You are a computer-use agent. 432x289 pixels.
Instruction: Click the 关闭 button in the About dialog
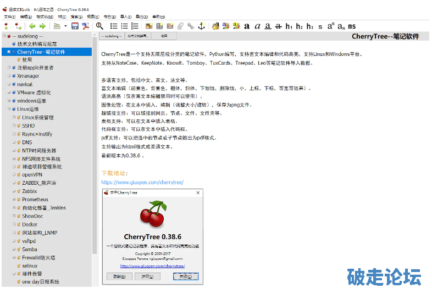pos(185,276)
